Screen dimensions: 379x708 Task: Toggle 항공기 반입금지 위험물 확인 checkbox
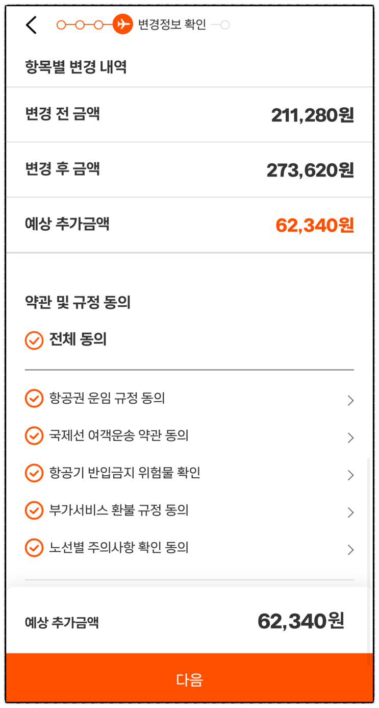click(34, 473)
